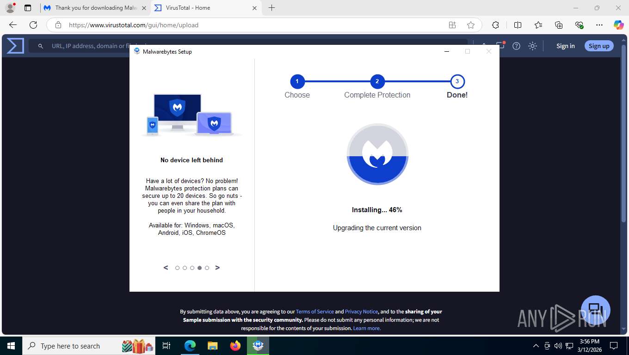Open the volume speaker tray icon
Screen dimensions: 629x355
558,346
